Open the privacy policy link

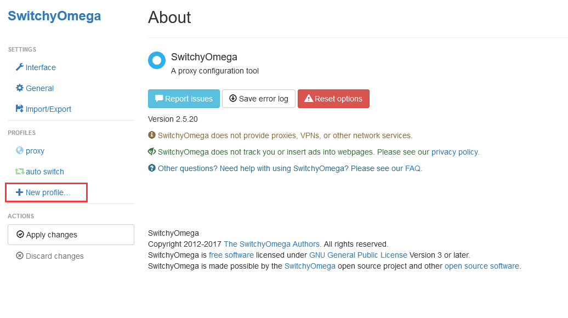(x=455, y=152)
